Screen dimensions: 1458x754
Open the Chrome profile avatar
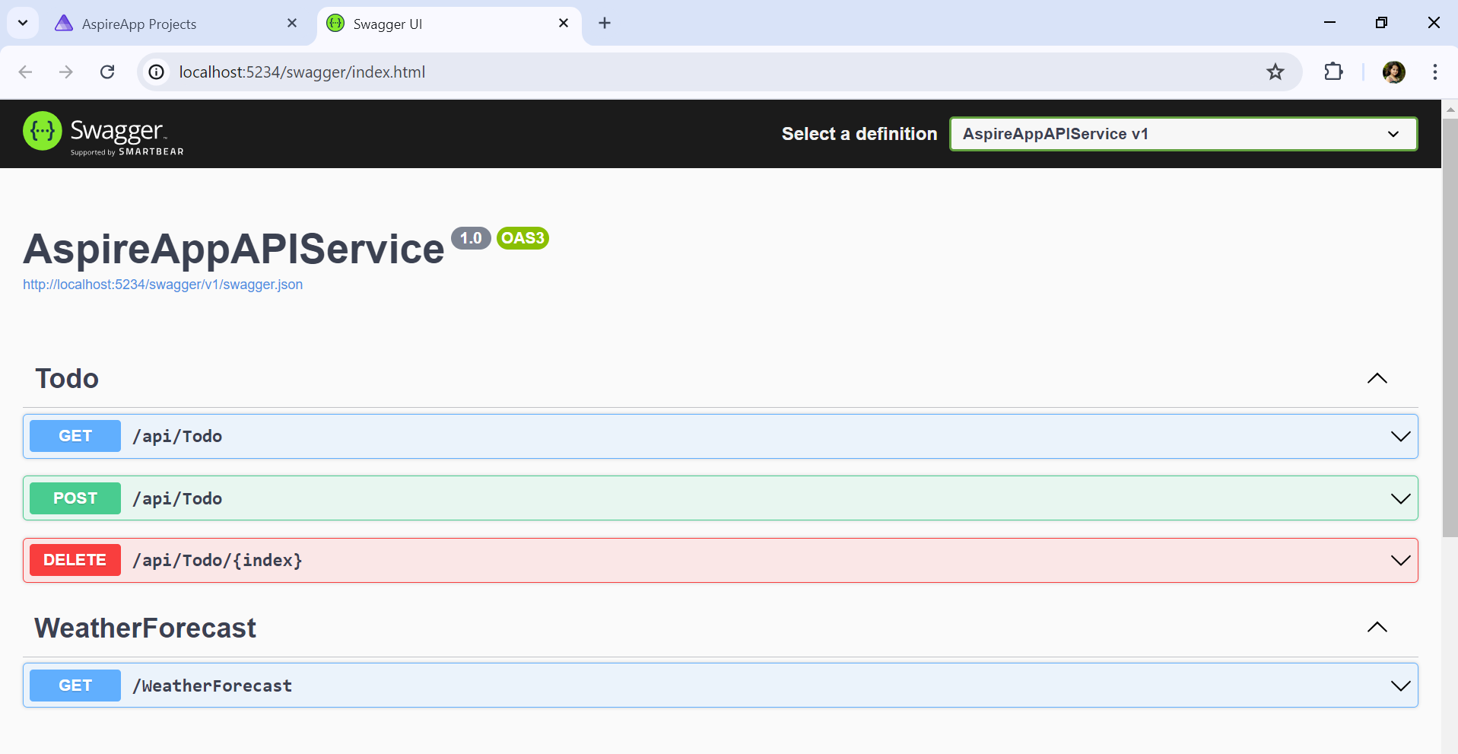(1393, 72)
